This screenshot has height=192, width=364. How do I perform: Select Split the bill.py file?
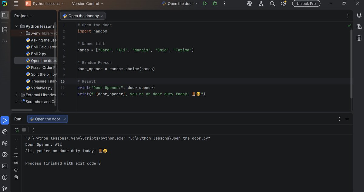click(41, 74)
